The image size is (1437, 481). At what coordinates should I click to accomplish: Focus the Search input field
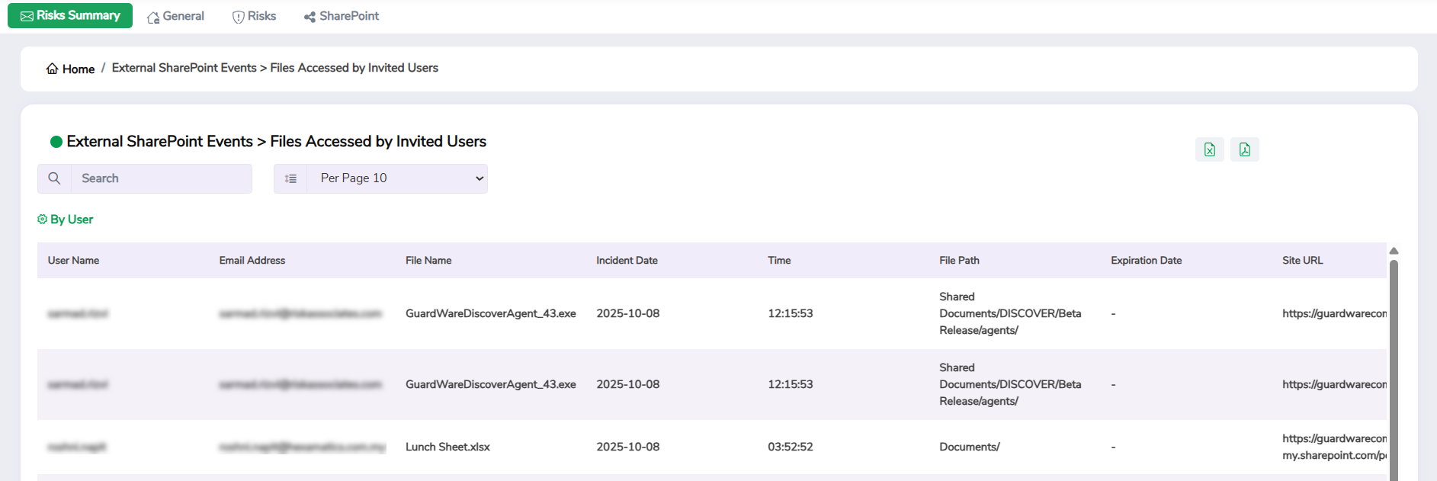pyautogui.click(x=162, y=178)
